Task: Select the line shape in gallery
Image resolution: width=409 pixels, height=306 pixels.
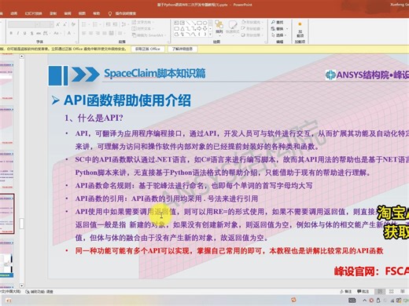Action: click(x=188, y=23)
